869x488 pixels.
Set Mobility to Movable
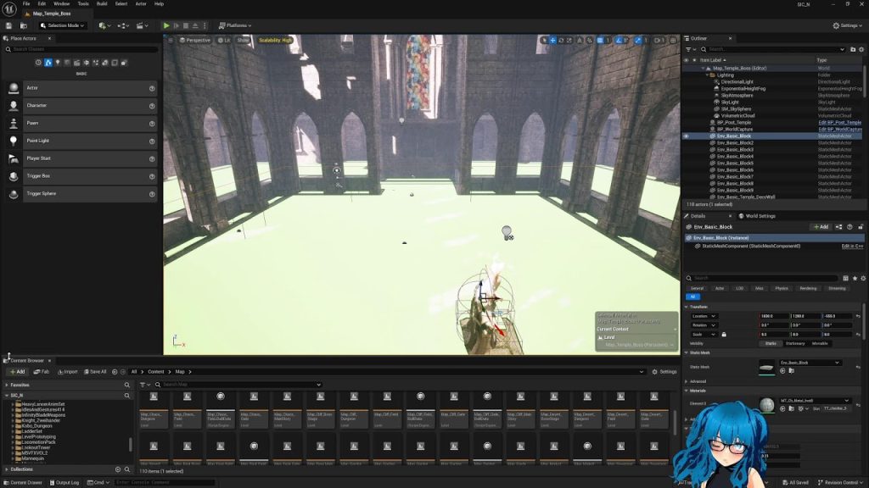[820, 343]
